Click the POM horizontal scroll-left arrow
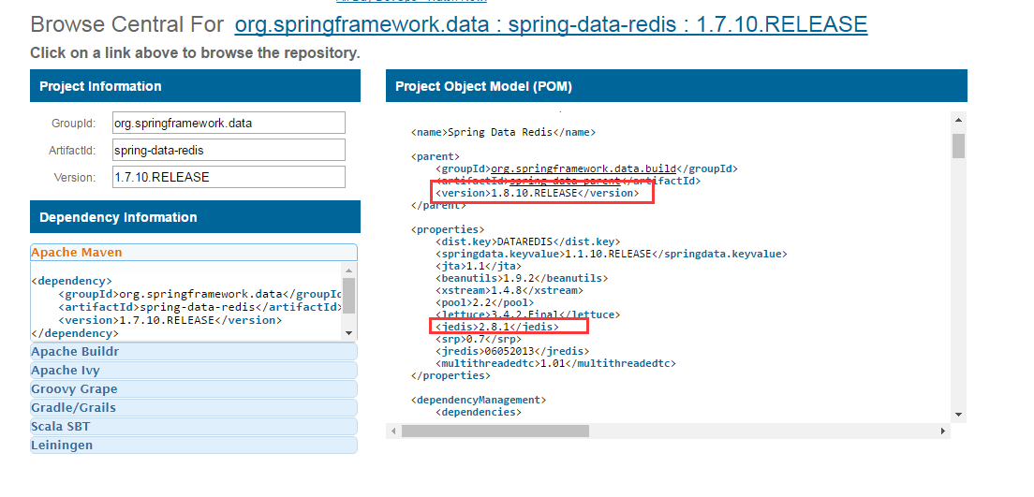Screen dimensions: 1034x497 click(393, 431)
